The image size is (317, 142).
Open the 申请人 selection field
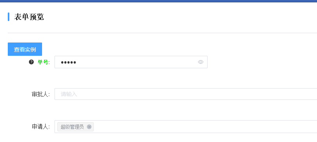tap(186, 127)
